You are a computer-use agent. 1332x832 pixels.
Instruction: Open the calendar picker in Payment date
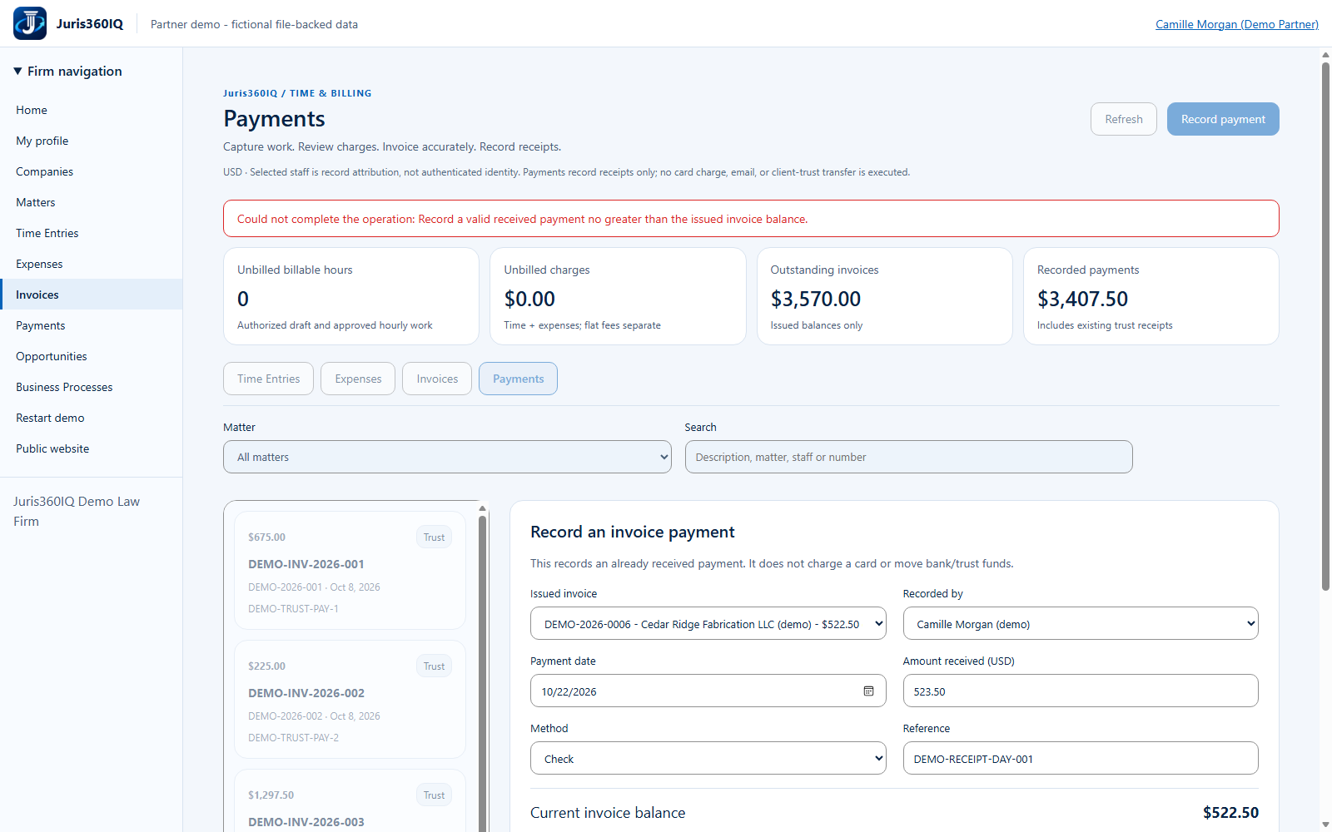click(x=868, y=691)
